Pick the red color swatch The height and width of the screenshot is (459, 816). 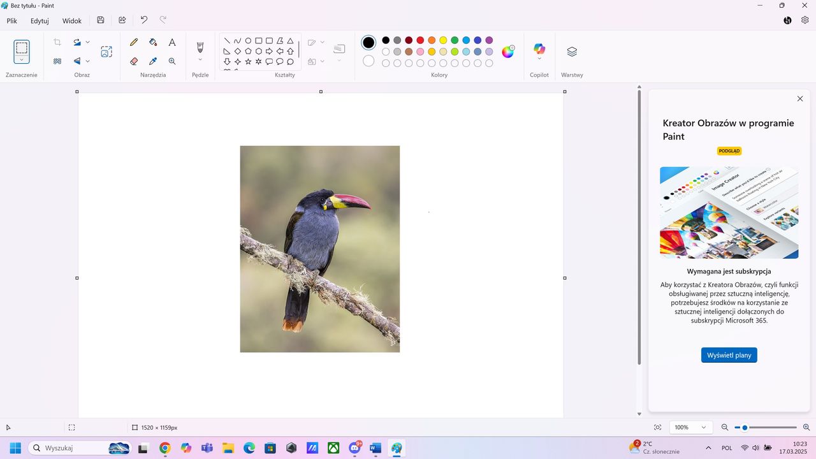pyautogui.click(x=420, y=40)
